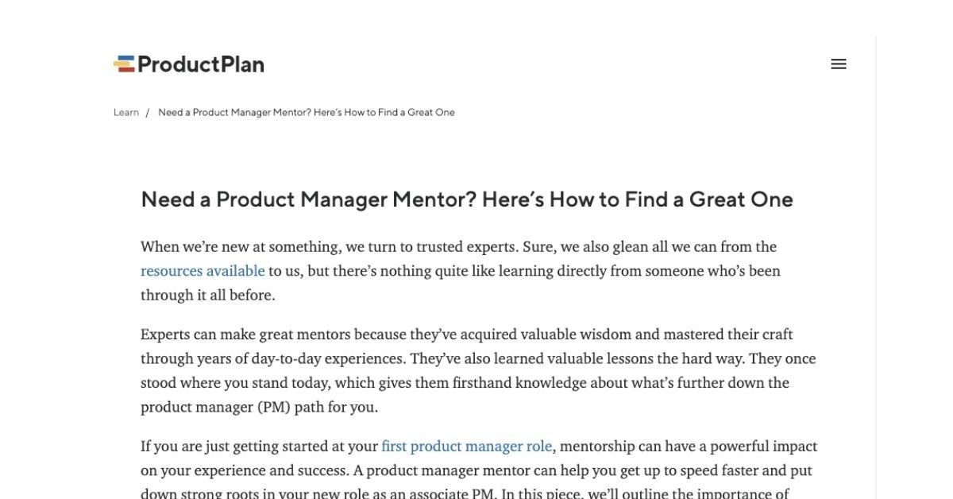Click the ProductPlan colored bars logo icon
Screen dimensions: 953x499
[124, 64]
